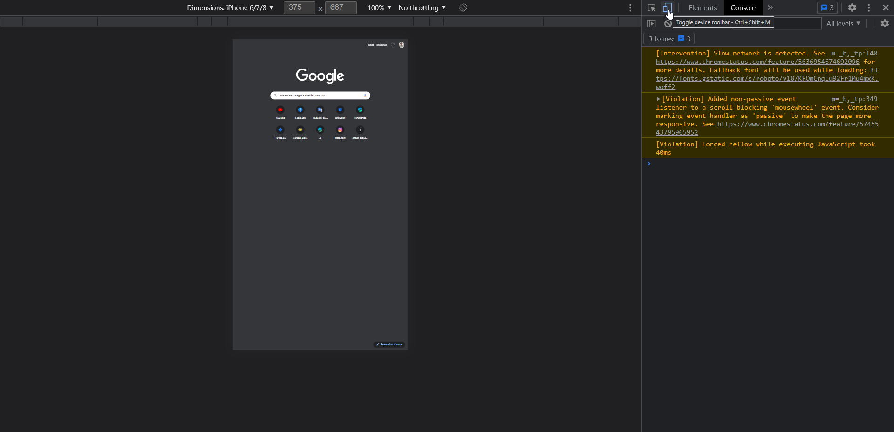Click the 3 Issues button
This screenshot has height=432, width=894.
669,39
